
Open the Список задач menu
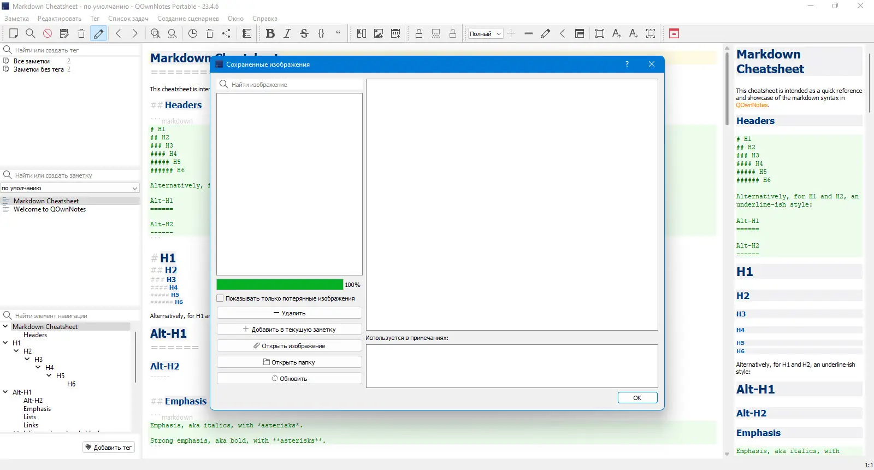(128, 19)
